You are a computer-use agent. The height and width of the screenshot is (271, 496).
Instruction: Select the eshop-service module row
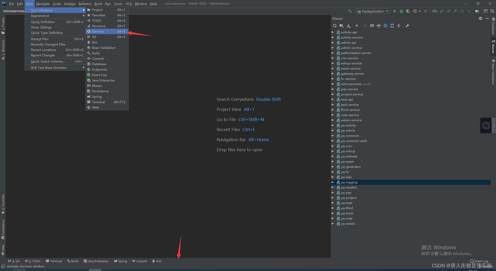[x=411, y=63]
